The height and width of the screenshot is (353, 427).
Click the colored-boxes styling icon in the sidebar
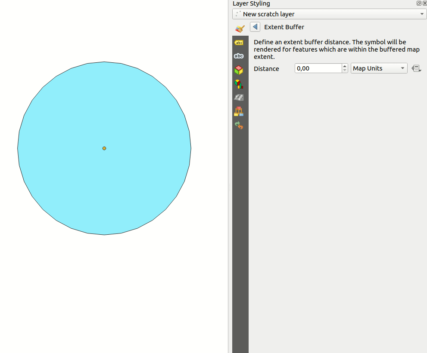(x=239, y=111)
